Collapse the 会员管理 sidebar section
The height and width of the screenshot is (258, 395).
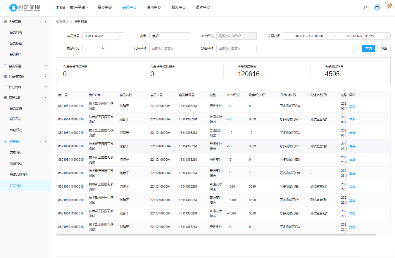tap(46, 22)
